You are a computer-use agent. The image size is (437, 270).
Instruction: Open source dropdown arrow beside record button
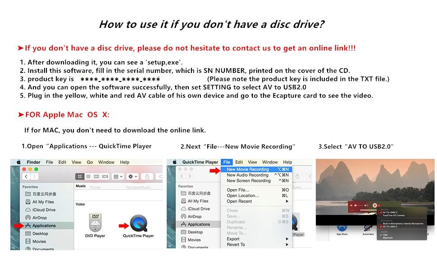[379, 205]
